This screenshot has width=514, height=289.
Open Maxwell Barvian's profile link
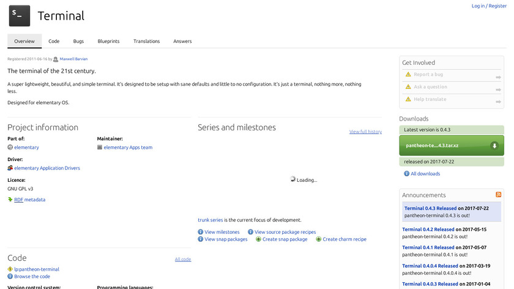73,59
